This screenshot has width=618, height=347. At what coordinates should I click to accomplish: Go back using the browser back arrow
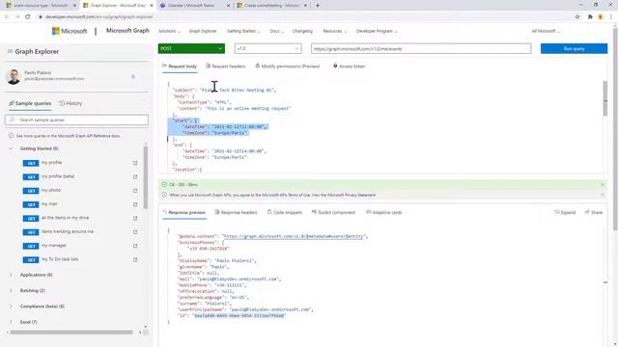tap(7, 17)
